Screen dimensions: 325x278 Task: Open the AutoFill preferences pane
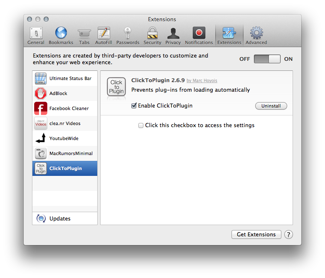click(103, 36)
